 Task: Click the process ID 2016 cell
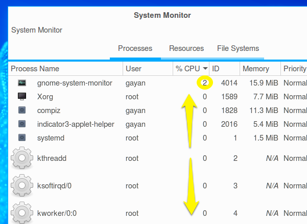click(x=229, y=124)
